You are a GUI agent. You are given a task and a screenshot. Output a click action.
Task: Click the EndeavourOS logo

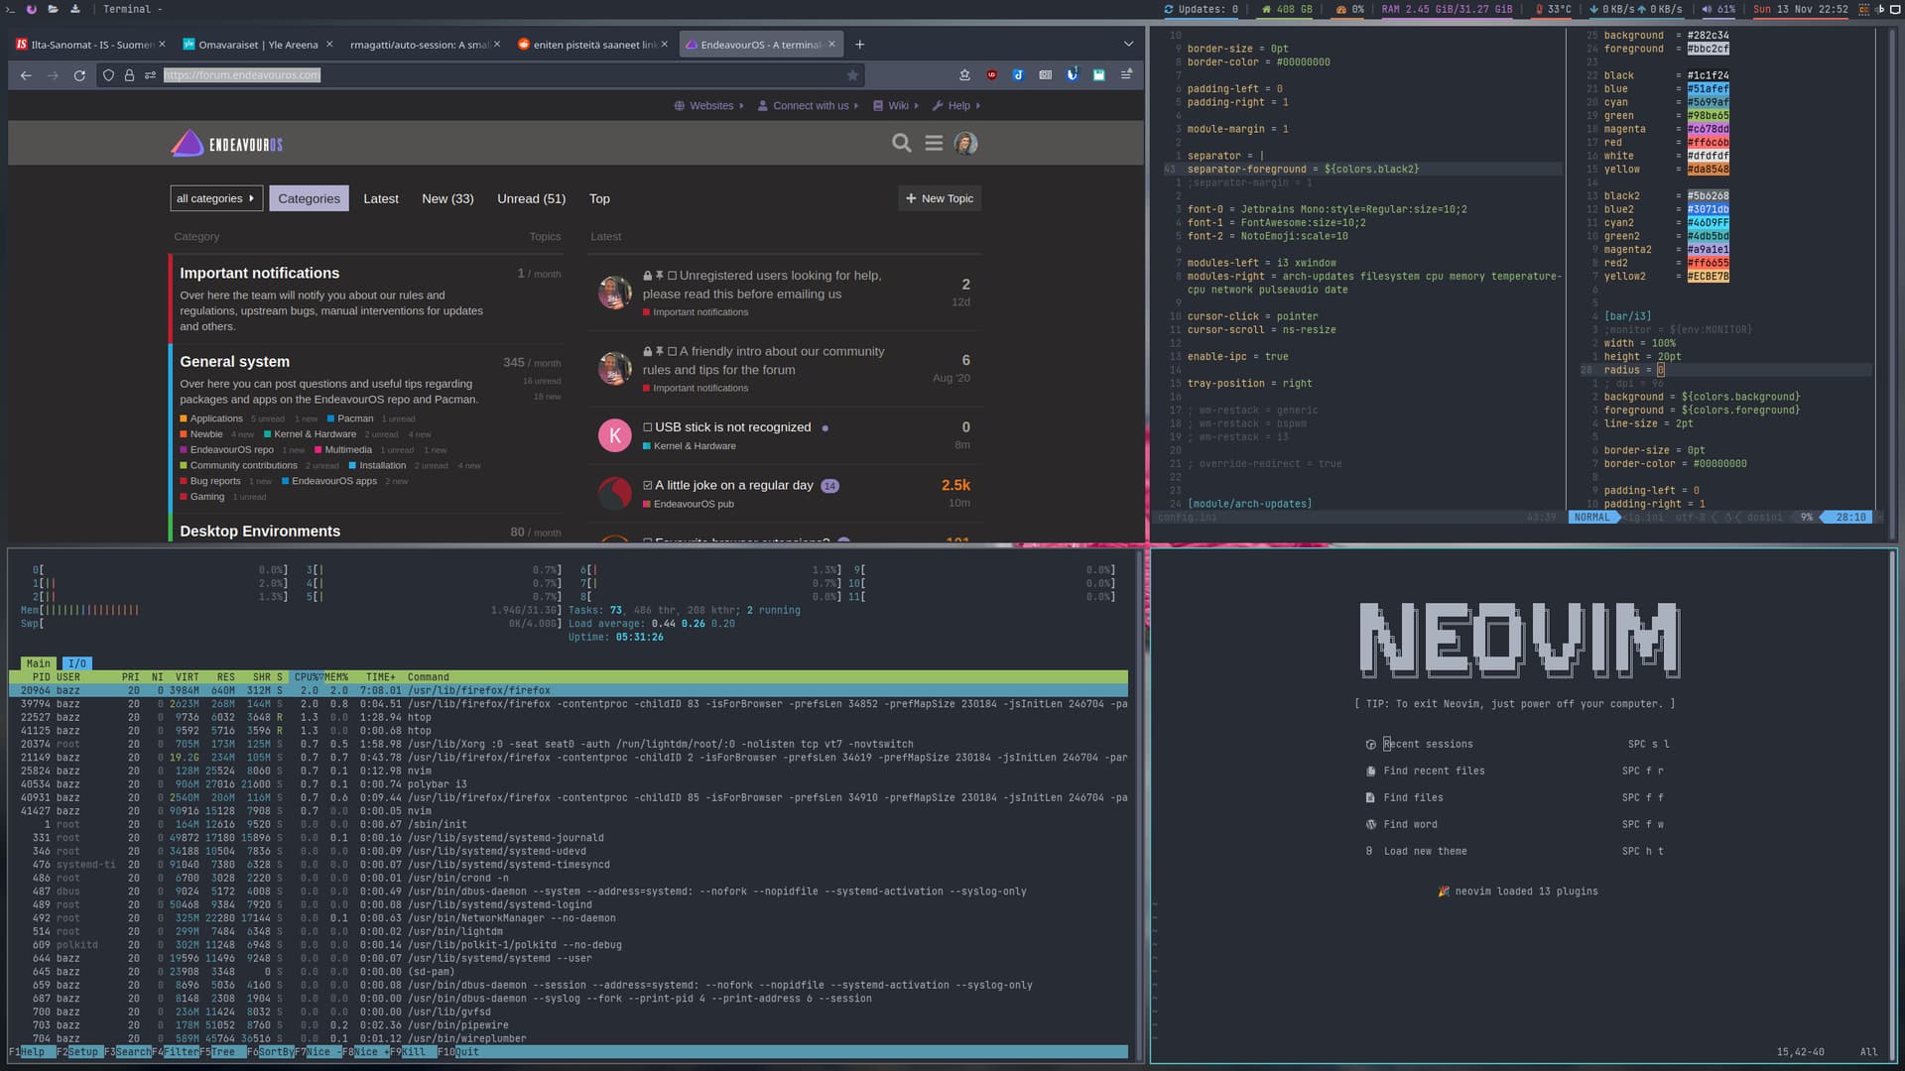pyautogui.click(x=227, y=144)
